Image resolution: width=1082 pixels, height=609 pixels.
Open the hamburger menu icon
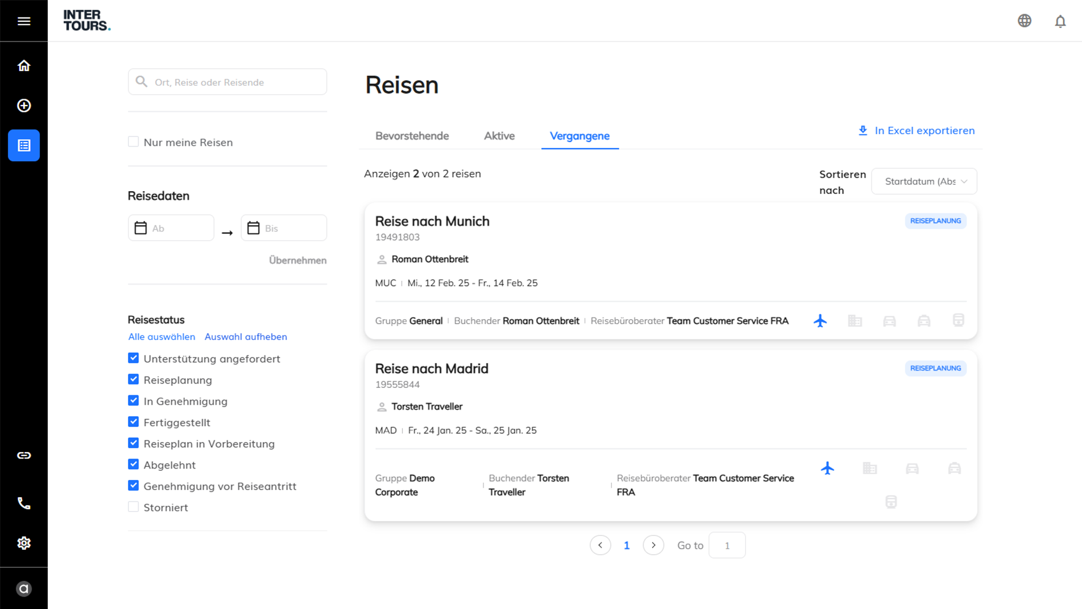coord(24,21)
